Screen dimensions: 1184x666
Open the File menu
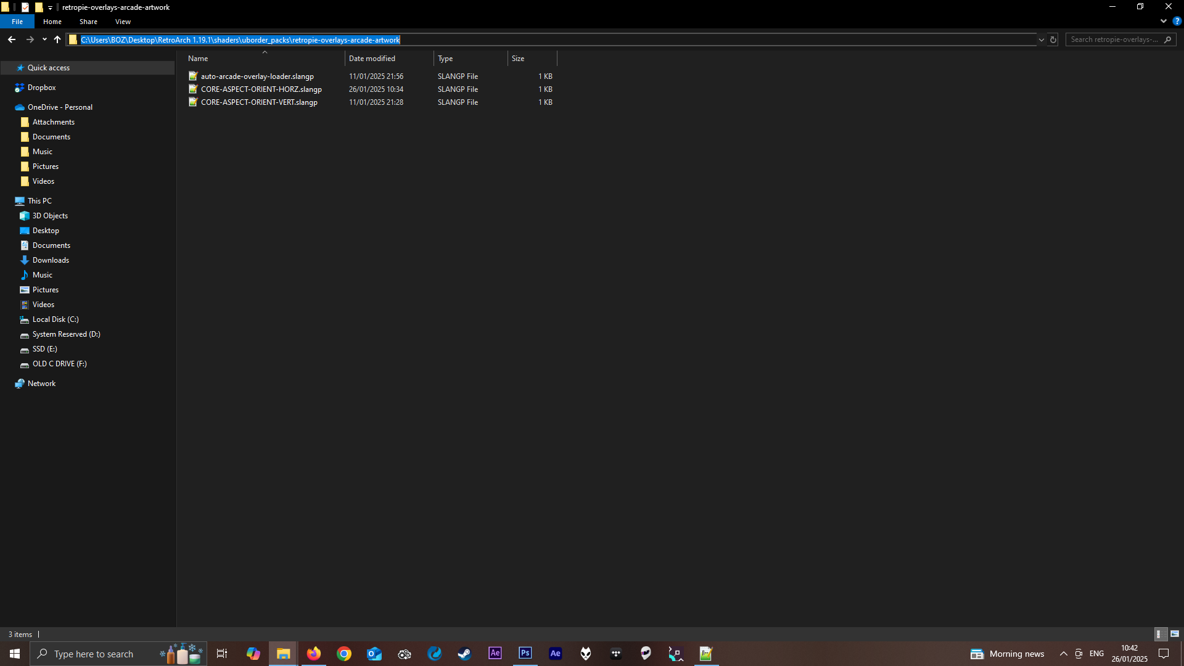[17, 21]
